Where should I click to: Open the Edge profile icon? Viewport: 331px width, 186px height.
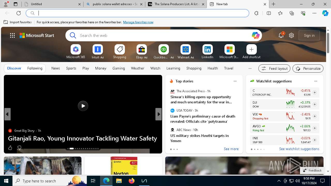pyautogui.click(x=6, y=4)
